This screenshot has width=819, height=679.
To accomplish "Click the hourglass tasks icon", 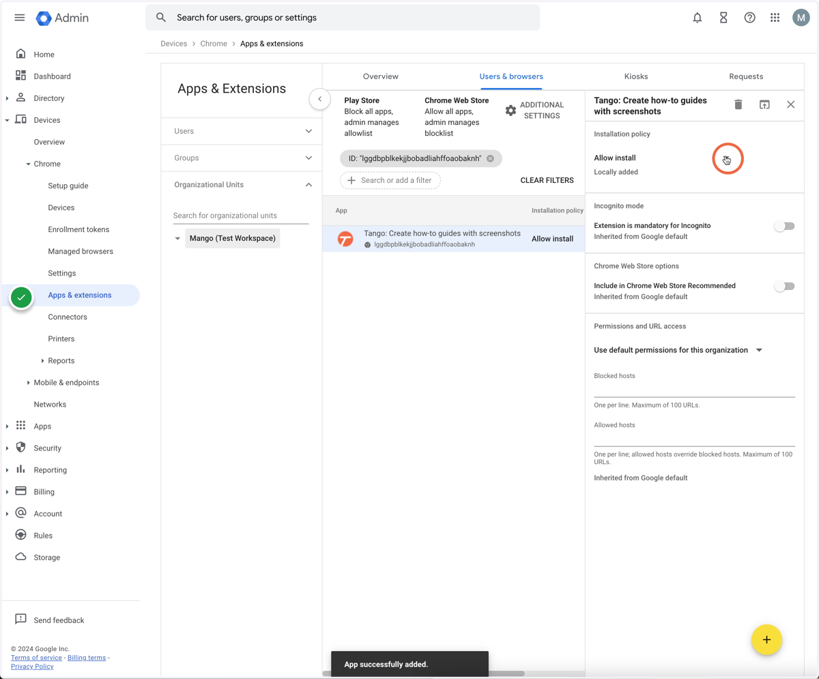I will pyautogui.click(x=723, y=18).
